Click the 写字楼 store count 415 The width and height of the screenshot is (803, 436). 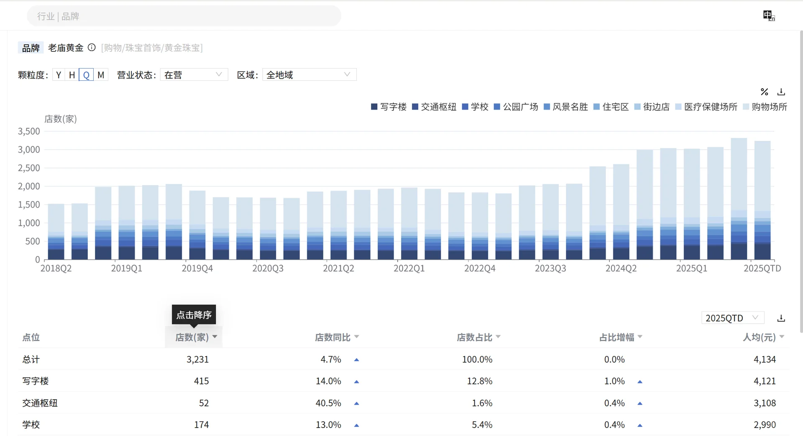click(201, 381)
